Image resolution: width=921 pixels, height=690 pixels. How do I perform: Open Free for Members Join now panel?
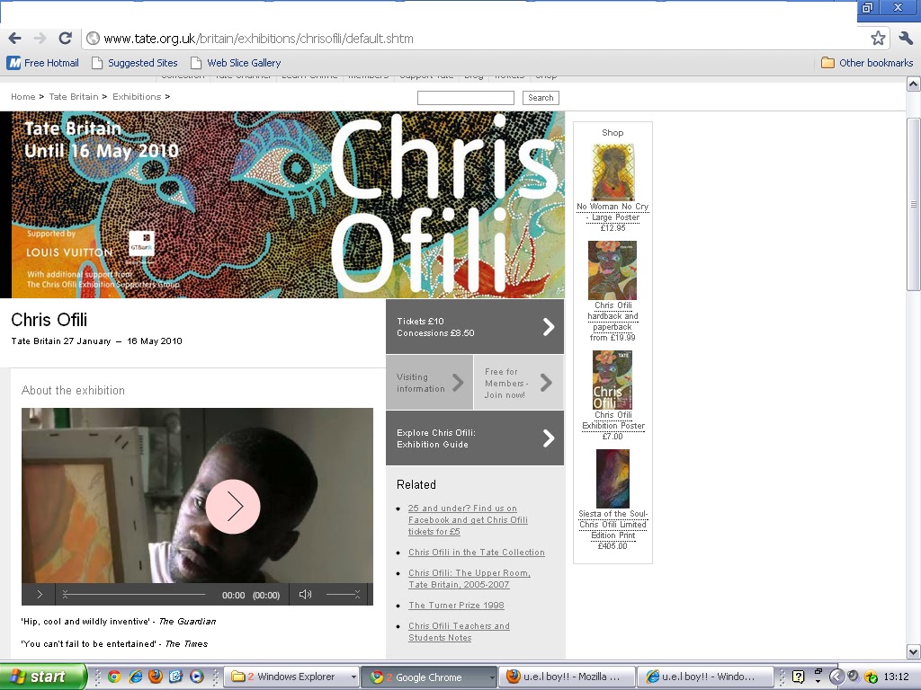[519, 383]
